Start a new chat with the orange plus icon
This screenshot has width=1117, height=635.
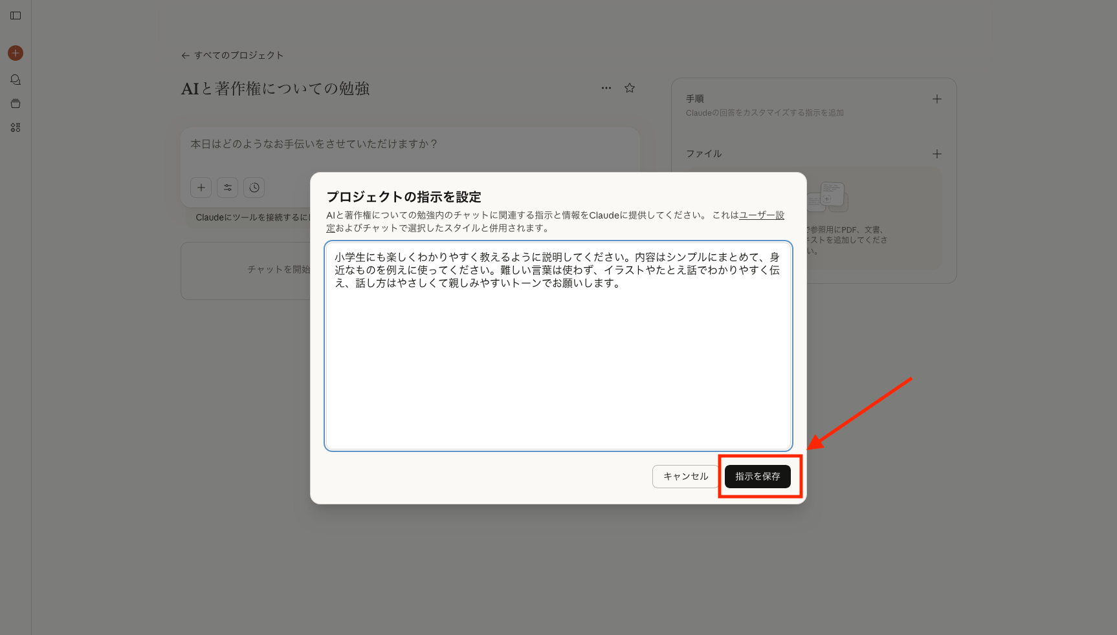(x=15, y=52)
